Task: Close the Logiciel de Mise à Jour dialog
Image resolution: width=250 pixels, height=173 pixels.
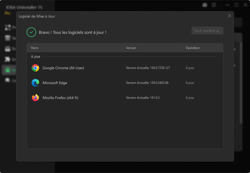Action: [x=230, y=16]
